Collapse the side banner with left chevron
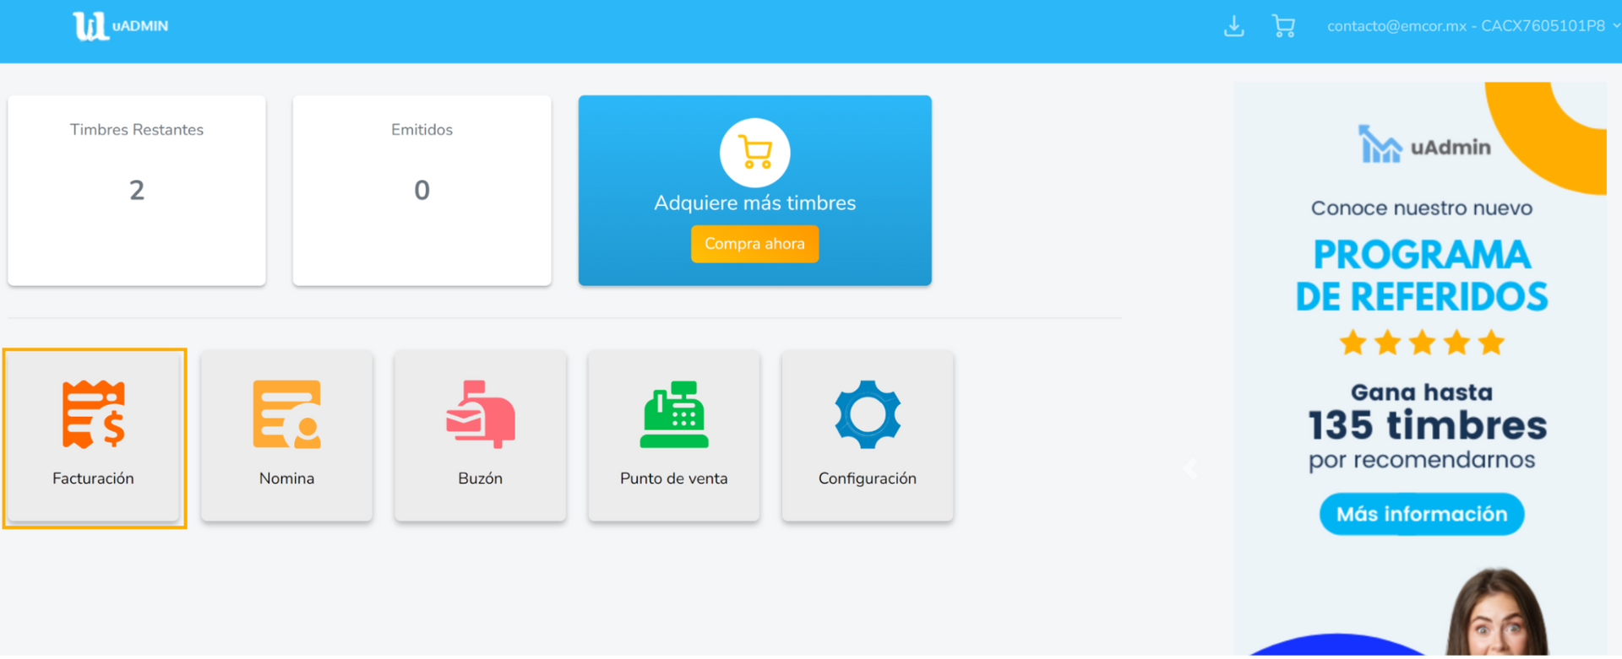This screenshot has height=659, width=1622. [x=1189, y=469]
